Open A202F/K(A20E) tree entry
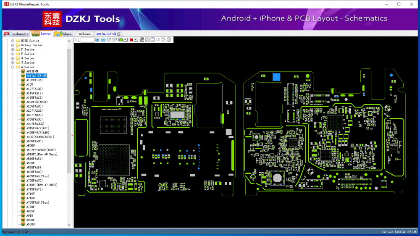The height and width of the screenshot is (236, 420). tap(37, 102)
